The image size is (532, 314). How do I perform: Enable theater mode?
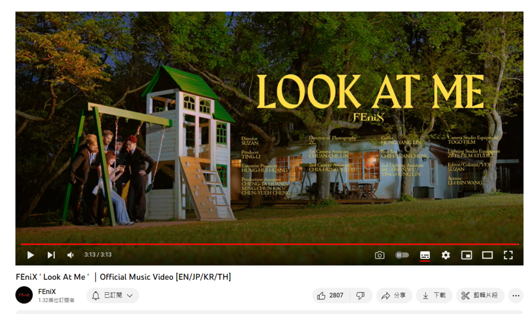(487, 255)
